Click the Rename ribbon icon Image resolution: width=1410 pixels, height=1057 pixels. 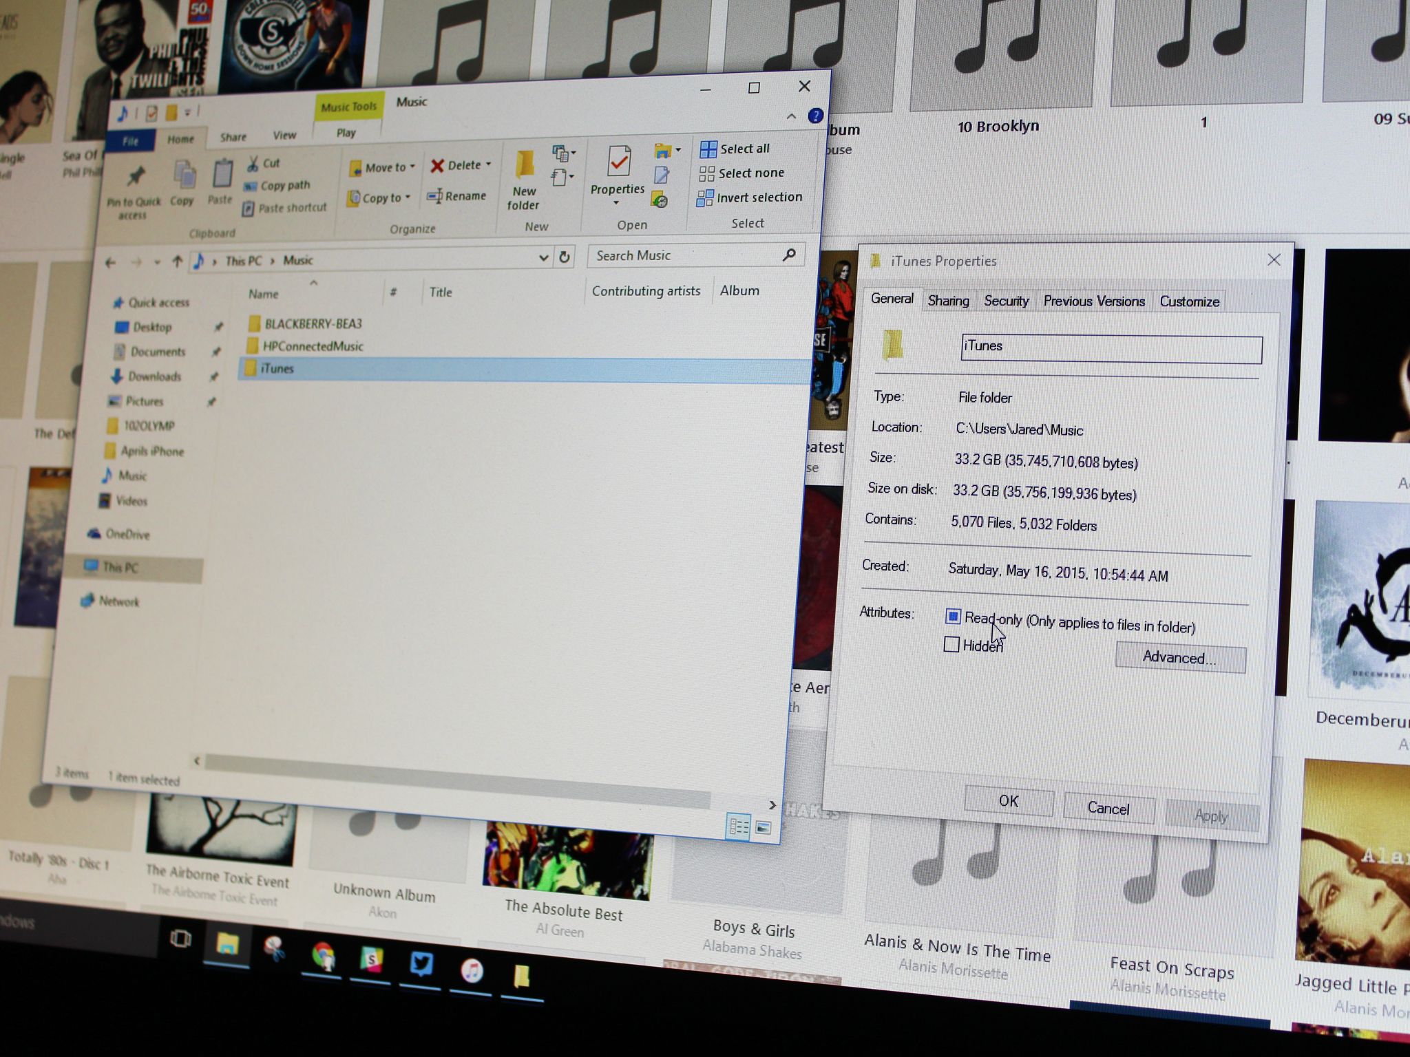coord(435,197)
